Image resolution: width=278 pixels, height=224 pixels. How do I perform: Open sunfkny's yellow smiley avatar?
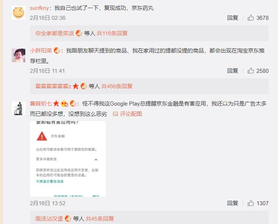point(19,13)
